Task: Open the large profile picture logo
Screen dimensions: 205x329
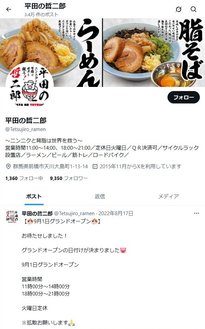Action: [x=30, y=86]
